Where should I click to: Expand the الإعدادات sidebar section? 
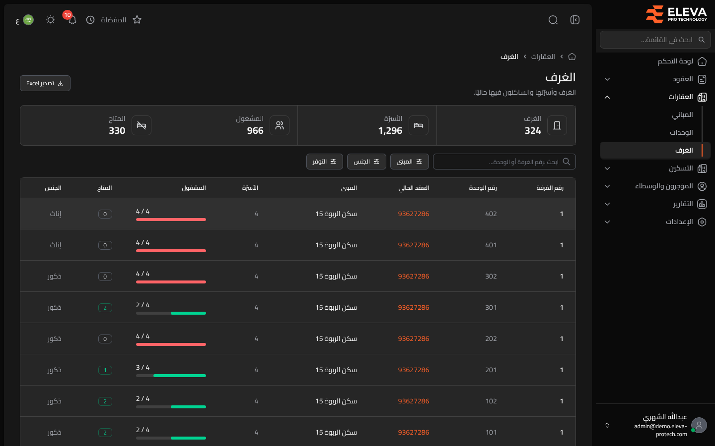[655, 222]
